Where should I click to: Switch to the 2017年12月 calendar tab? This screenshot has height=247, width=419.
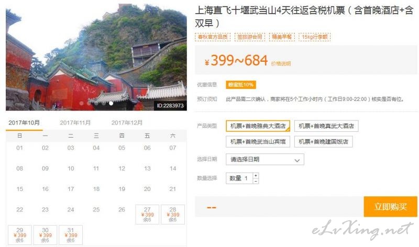(x=127, y=123)
